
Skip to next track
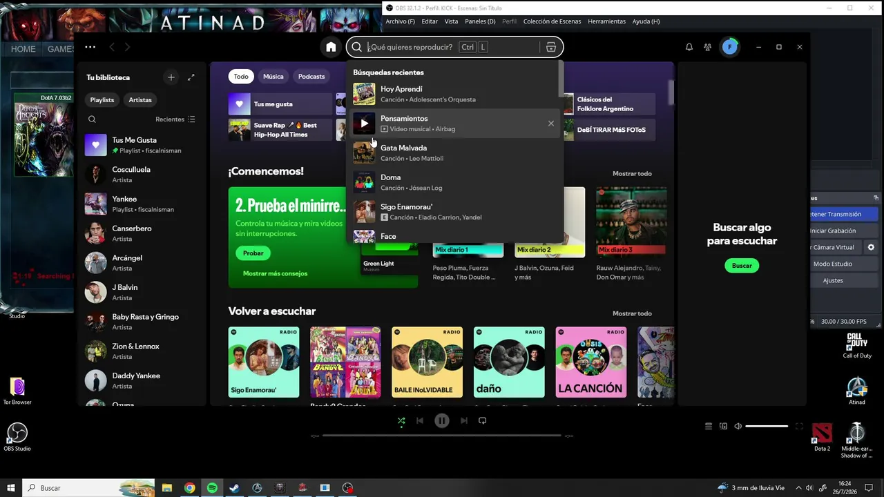464,420
